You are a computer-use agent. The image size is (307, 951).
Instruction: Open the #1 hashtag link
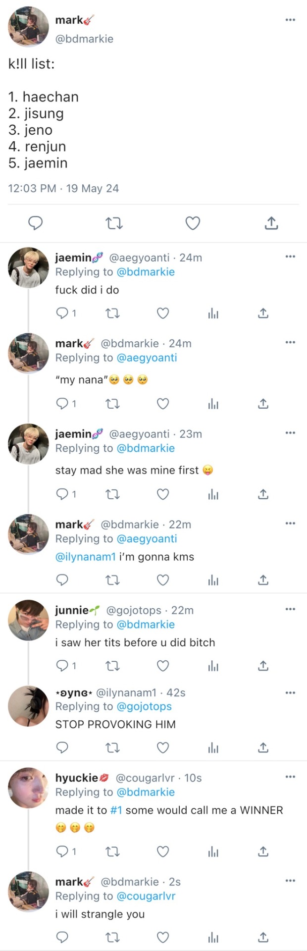click(116, 810)
